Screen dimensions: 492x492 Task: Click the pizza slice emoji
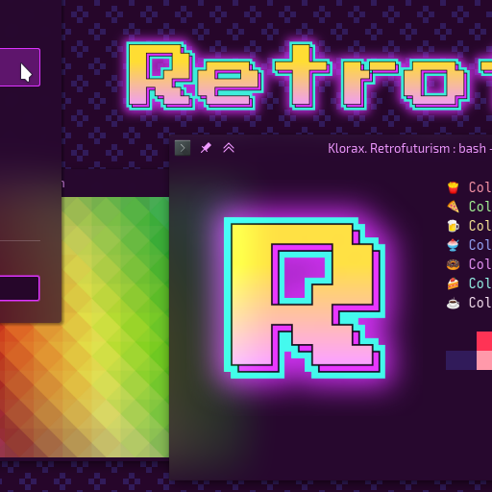click(x=453, y=207)
